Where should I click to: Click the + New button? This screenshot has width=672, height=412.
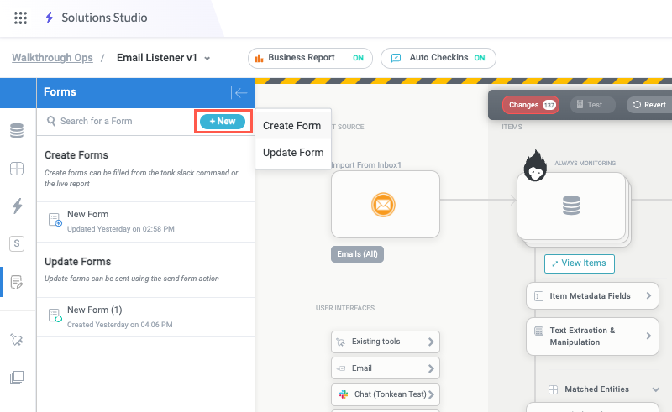pos(223,122)
